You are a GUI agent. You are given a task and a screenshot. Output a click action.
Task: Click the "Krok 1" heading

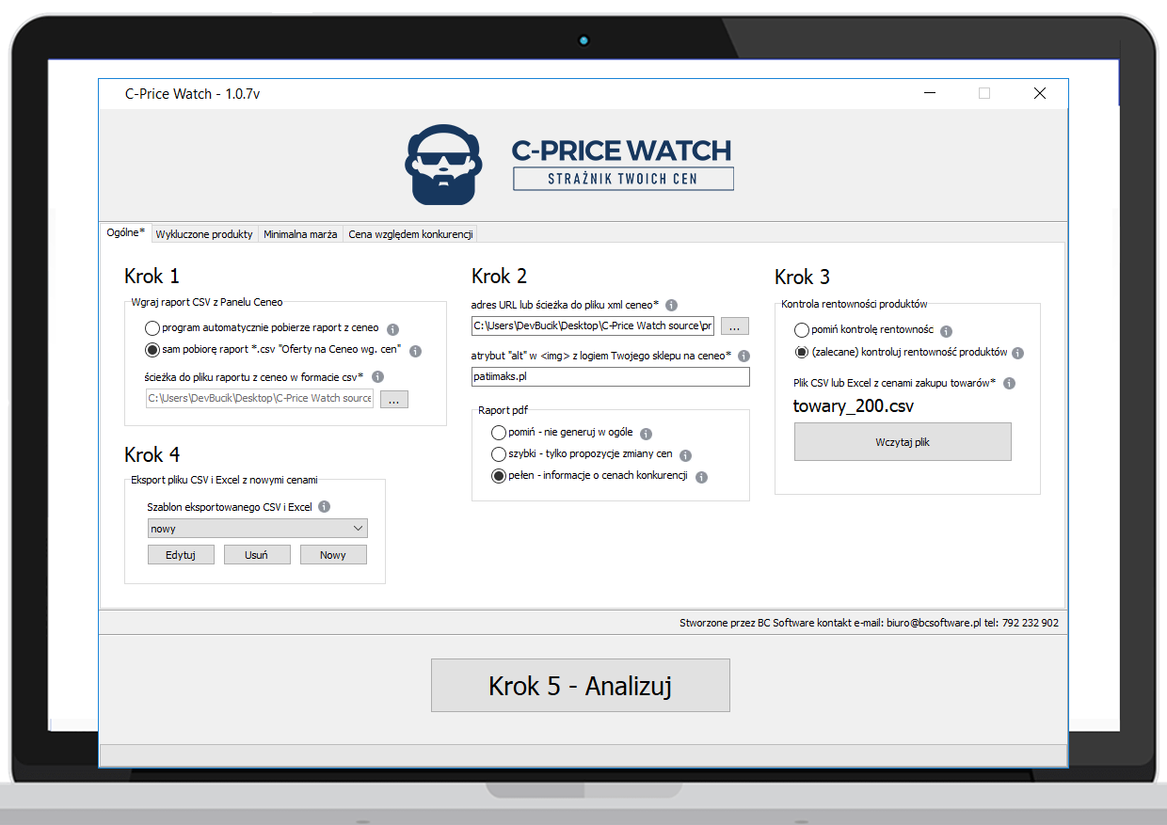[152, 276]
